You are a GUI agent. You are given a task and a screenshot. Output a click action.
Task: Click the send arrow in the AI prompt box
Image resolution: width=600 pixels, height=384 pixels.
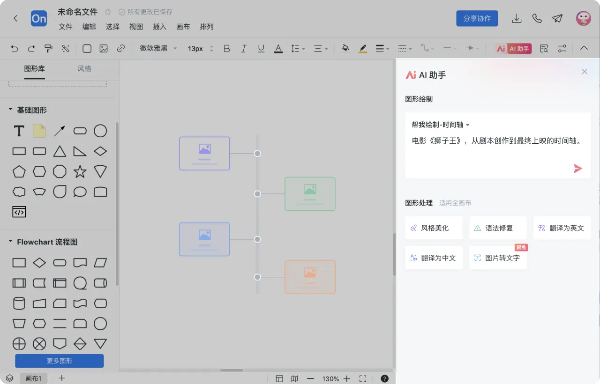(x=578, y=169)
